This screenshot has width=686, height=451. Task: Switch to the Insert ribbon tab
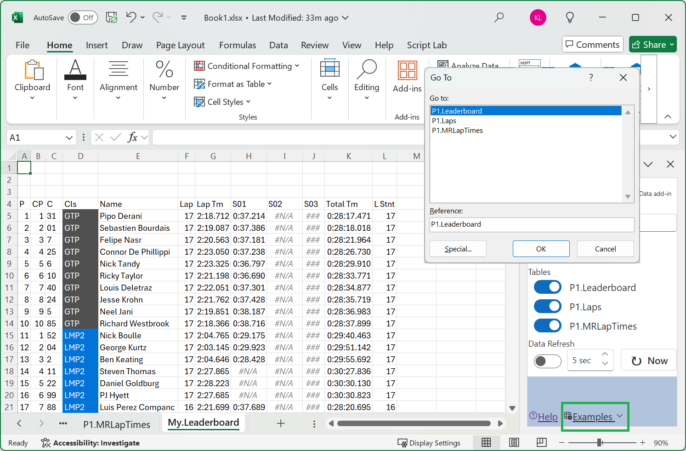tap(96, 45)
